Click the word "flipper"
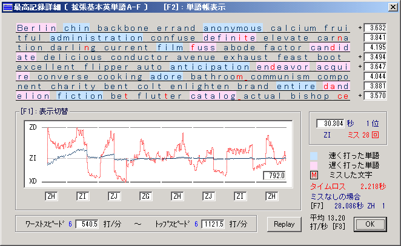This screenshot has height=246, width=401. click(x=107, y=67)
